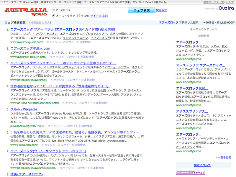This screenshot has width=236, height=177.
Task: Click the オーストラリアサイト sidebar heading
Action: pyautogui.click(x=204, y=29)
